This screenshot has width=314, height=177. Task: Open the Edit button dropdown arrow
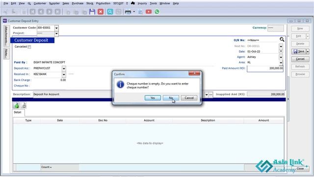308,36
